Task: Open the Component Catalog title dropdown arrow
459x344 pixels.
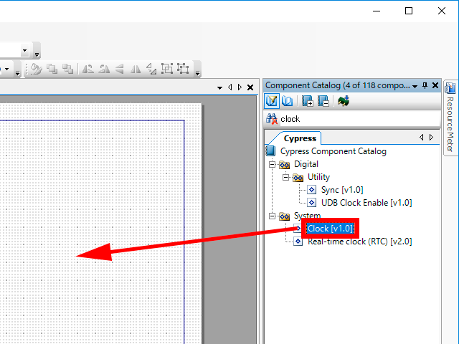Action: [415, 86]
